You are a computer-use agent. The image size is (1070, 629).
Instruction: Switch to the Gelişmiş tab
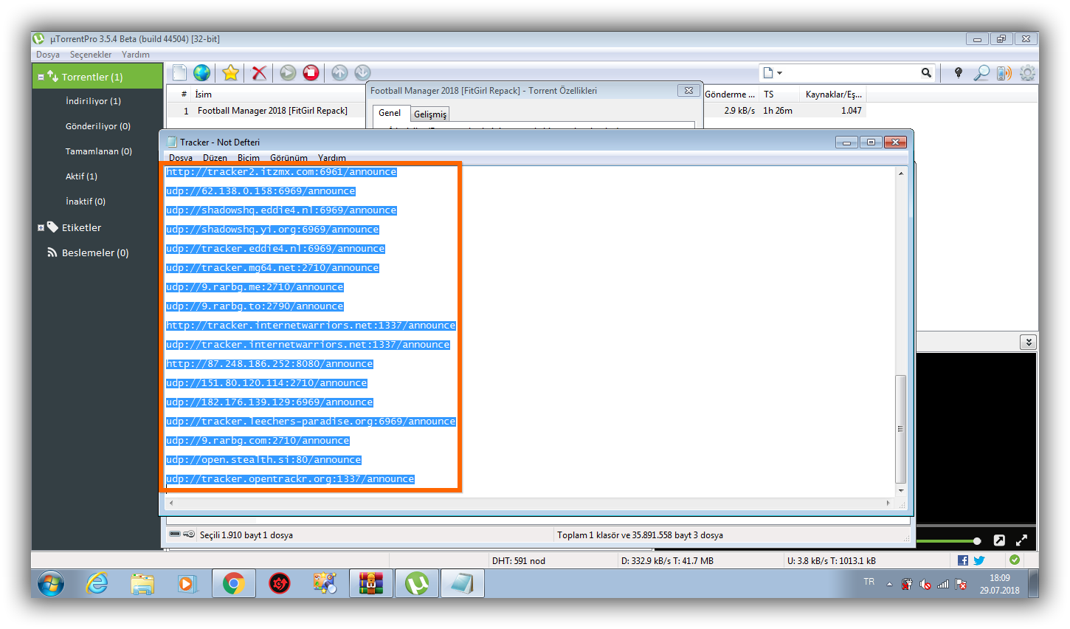(x=429, y=113)
